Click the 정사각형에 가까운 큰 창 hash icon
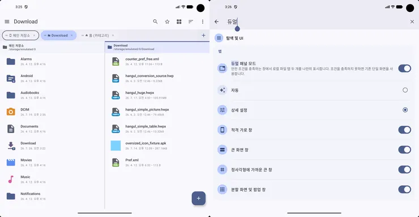The image size is (419, 217). point(222,169)
